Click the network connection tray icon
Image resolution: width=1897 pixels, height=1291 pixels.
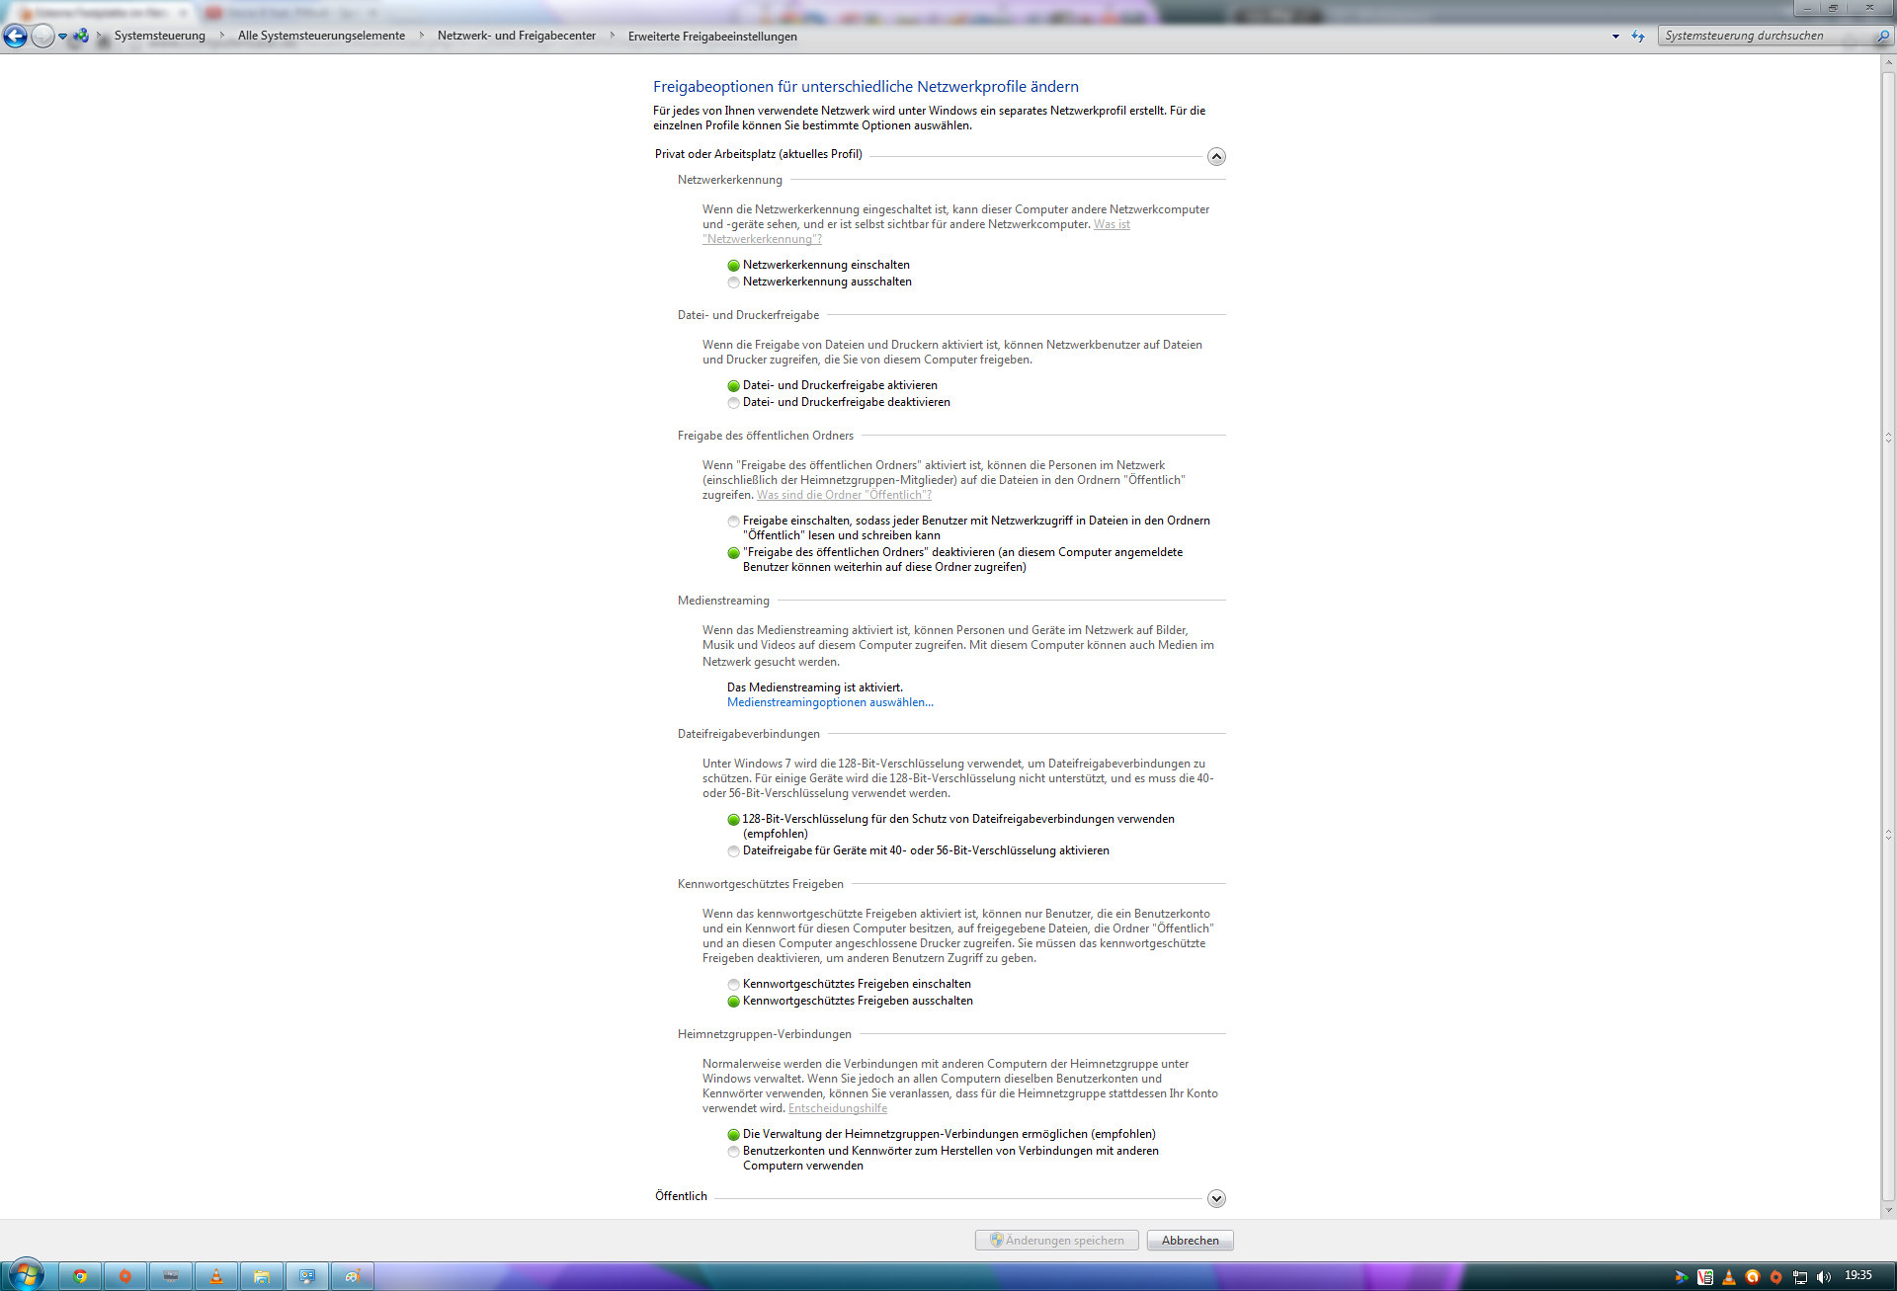pos(1800,1277)
